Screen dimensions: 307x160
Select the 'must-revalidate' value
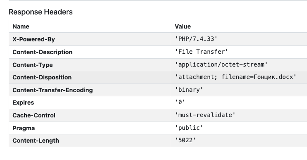point(205,115)
